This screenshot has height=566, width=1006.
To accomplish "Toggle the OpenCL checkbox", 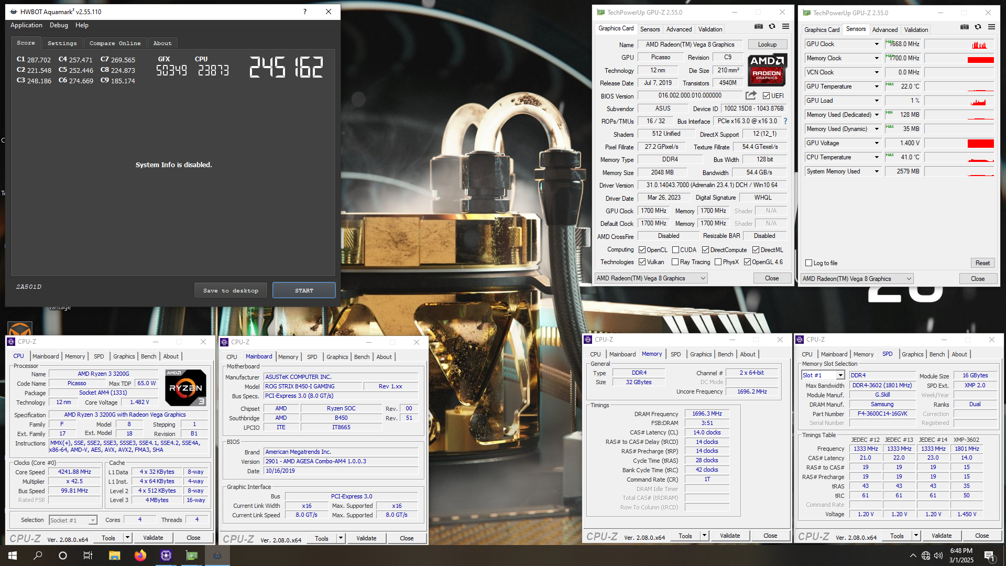I will point(642,250).
